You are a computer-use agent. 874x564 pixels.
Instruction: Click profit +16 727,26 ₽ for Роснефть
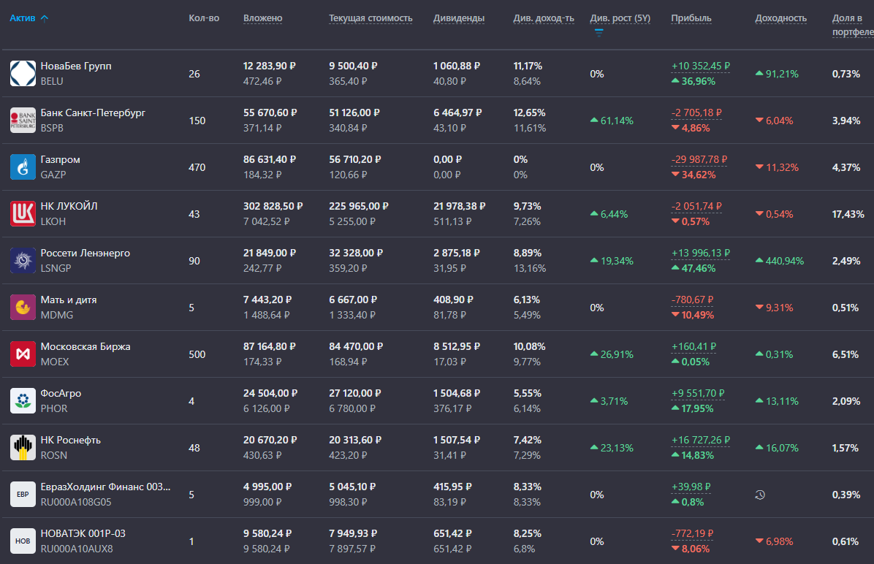(x=701, y=441)
